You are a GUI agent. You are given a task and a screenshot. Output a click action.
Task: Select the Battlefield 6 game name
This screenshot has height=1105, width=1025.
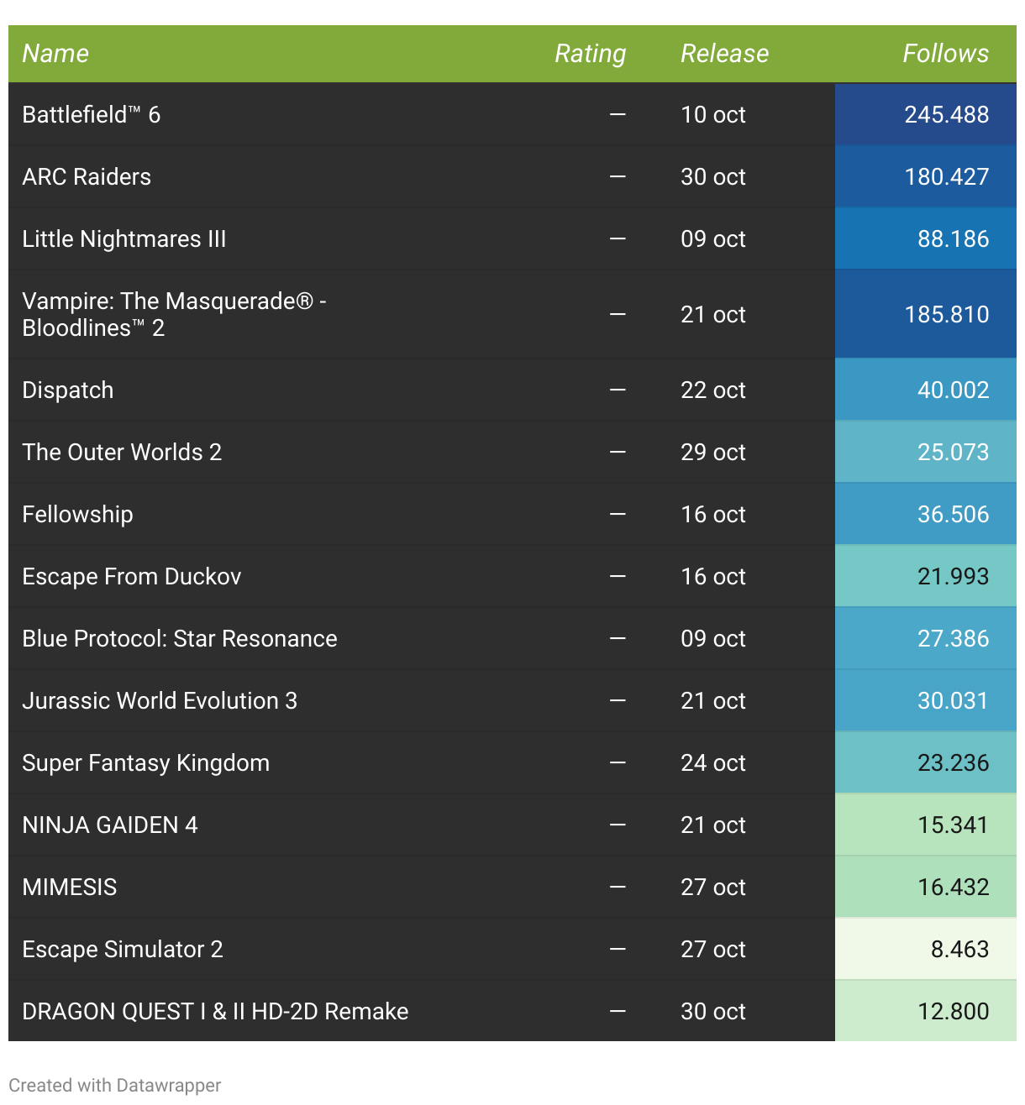[x=91, y=115]
